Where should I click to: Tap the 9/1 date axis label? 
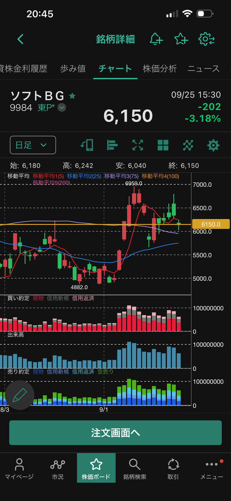(104, 409)
